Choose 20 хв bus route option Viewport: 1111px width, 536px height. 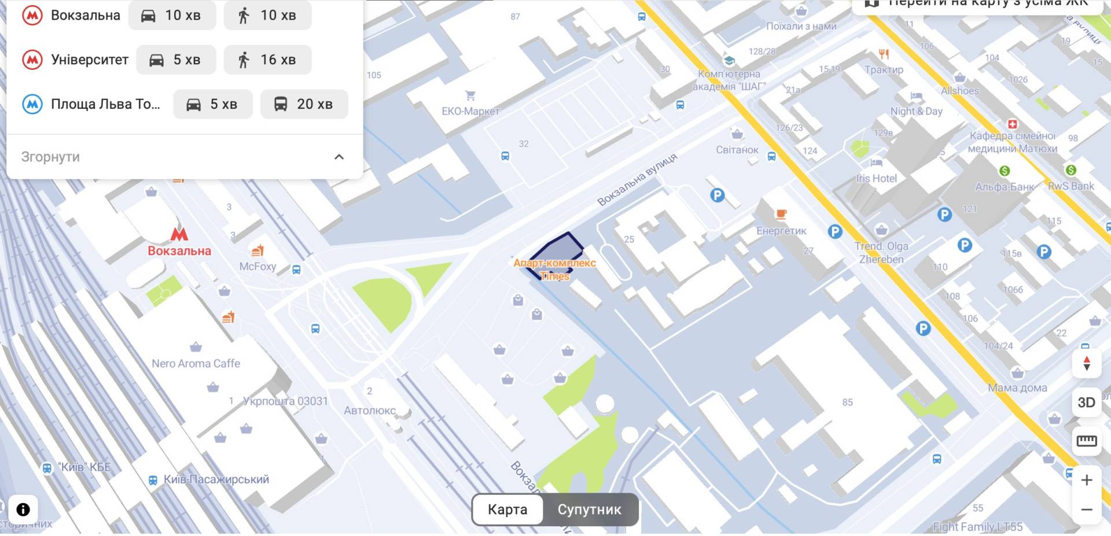pyautogui.click(x=304, y=104)
